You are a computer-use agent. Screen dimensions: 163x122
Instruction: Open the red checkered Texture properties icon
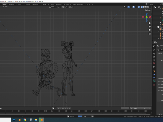pos(154,85)
